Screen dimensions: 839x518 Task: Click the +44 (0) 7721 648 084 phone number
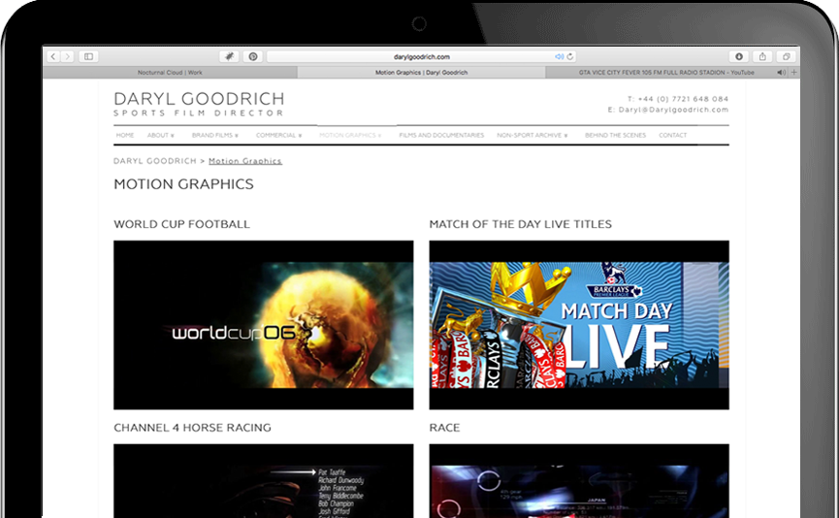click(683, 99)
